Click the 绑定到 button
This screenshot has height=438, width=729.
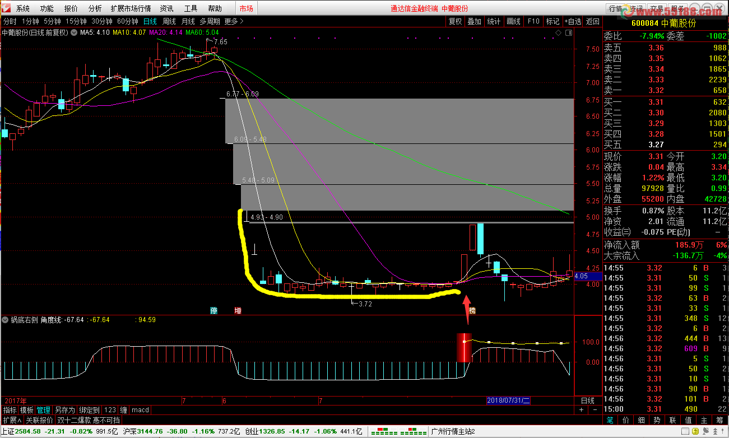[x=89, y=410]
